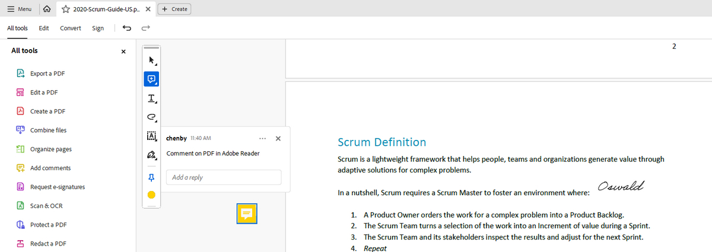Click the line 'The Scrum Team turns a selection'
712x252 pixels.
pyautogui.click(x=507, y=226)
